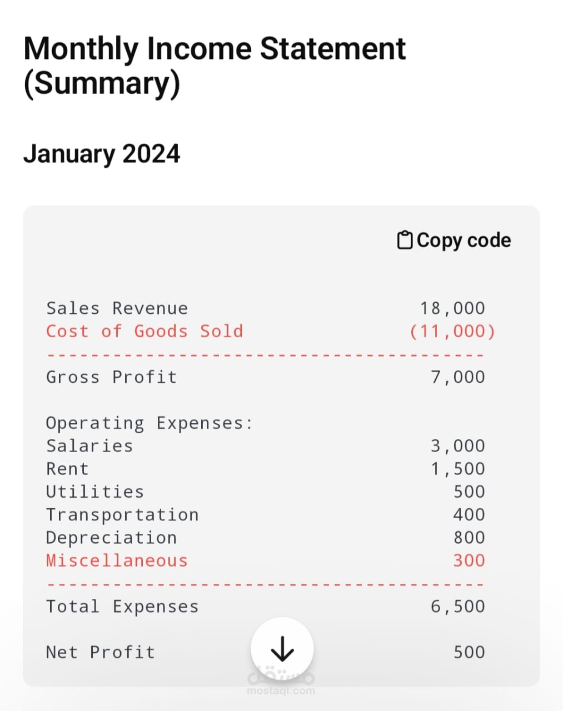Select the Monthly Income Statement heading
Screen dimensions: 563x711
(x=215, y=66)
